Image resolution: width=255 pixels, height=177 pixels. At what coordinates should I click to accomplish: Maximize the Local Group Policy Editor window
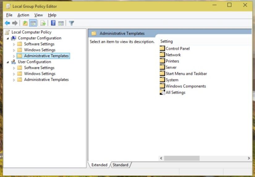pyautogui.click(x=229, y=5)
